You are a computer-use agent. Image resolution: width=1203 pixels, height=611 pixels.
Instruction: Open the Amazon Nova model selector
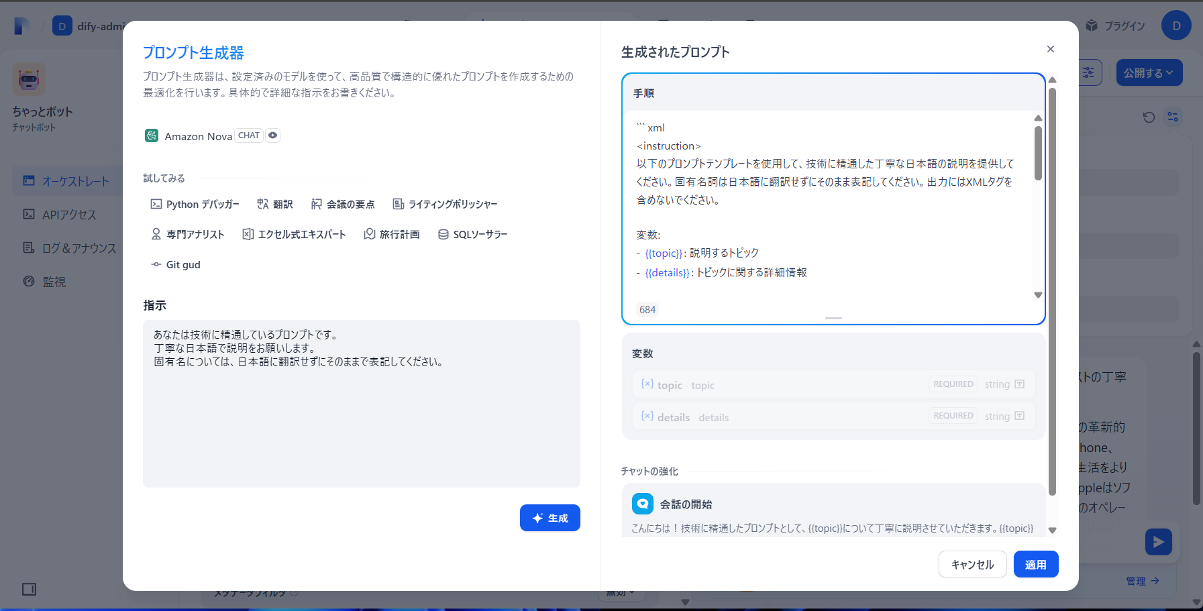coord(212,135)
